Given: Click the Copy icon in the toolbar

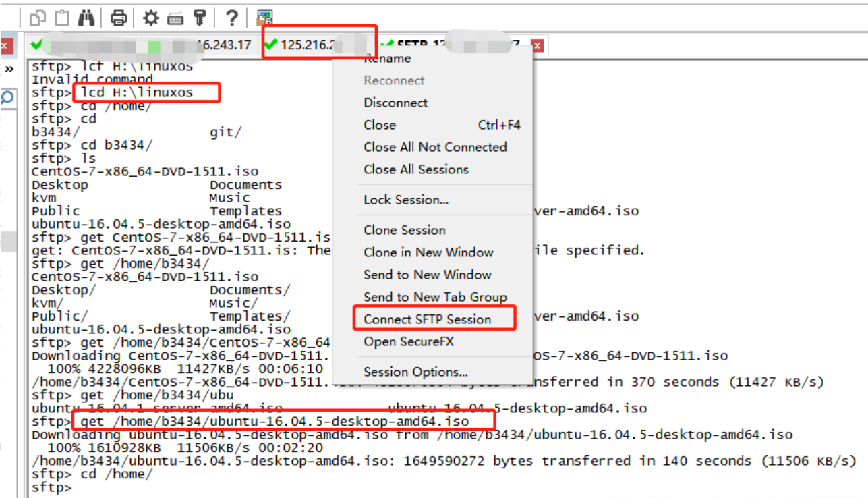Looking at the screenshot, I should point(38,18).
